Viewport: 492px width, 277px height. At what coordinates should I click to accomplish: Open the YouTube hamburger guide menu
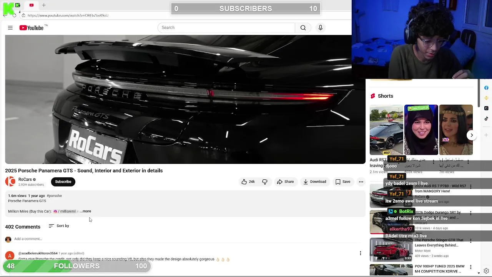pos(10,28)
